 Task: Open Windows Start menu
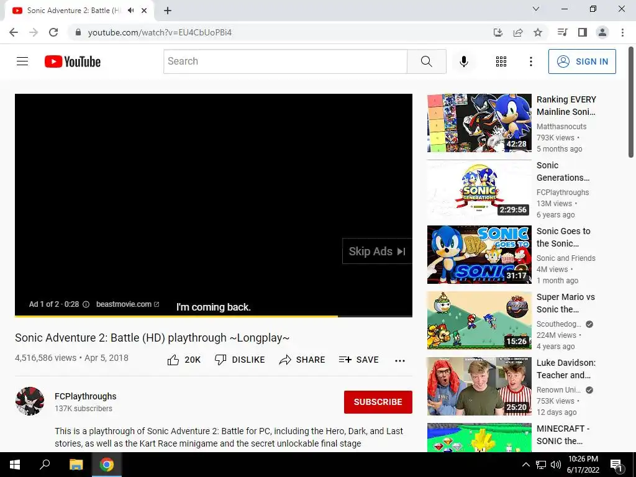click(x=15, y=465)
